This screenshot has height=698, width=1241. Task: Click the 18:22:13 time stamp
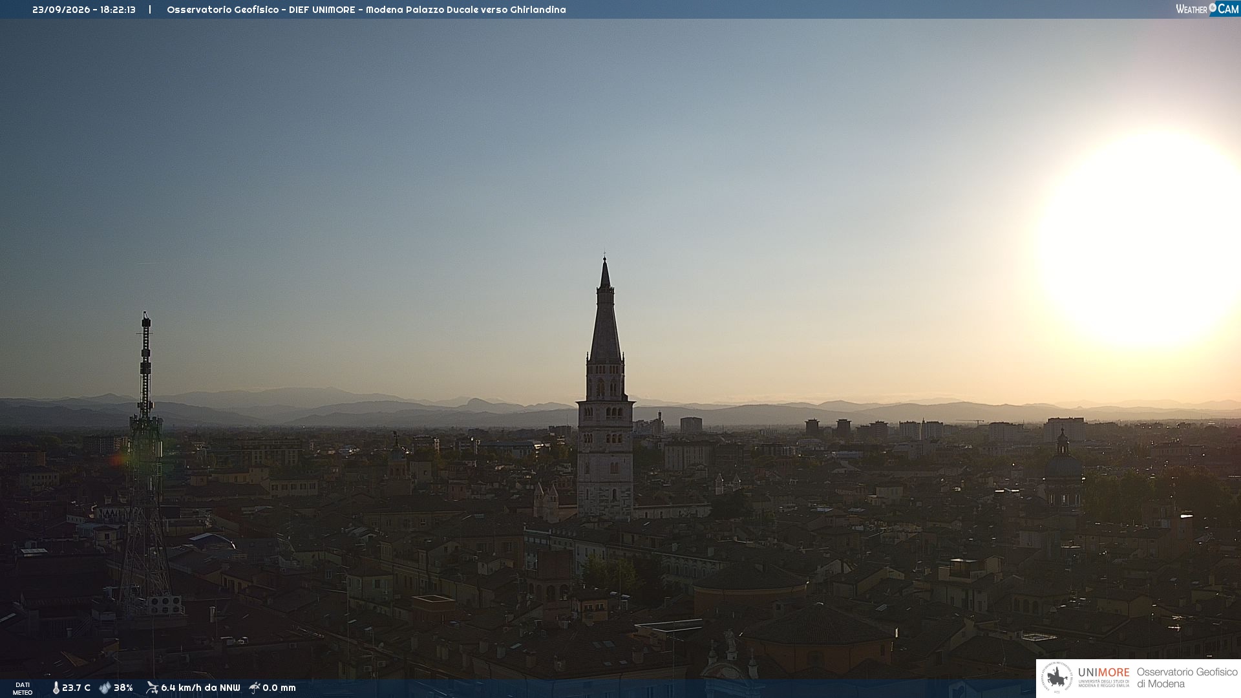118,10
